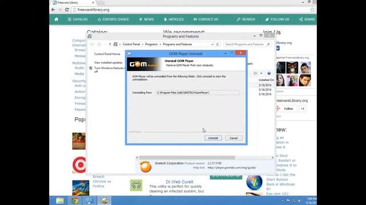Viewport: 366px width, 205px height.
Task: Click the Programs breadcrumb
Action: pos(151,44)
